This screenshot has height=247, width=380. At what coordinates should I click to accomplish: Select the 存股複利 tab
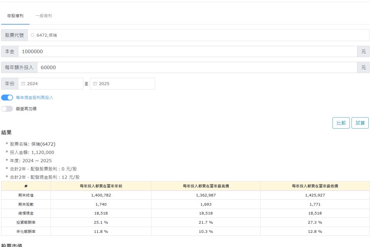tap(15, 16)
